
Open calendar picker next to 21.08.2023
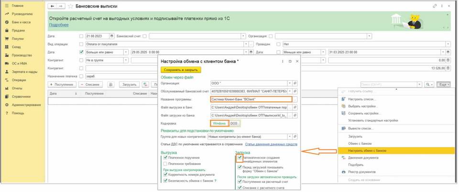point(112,35)
